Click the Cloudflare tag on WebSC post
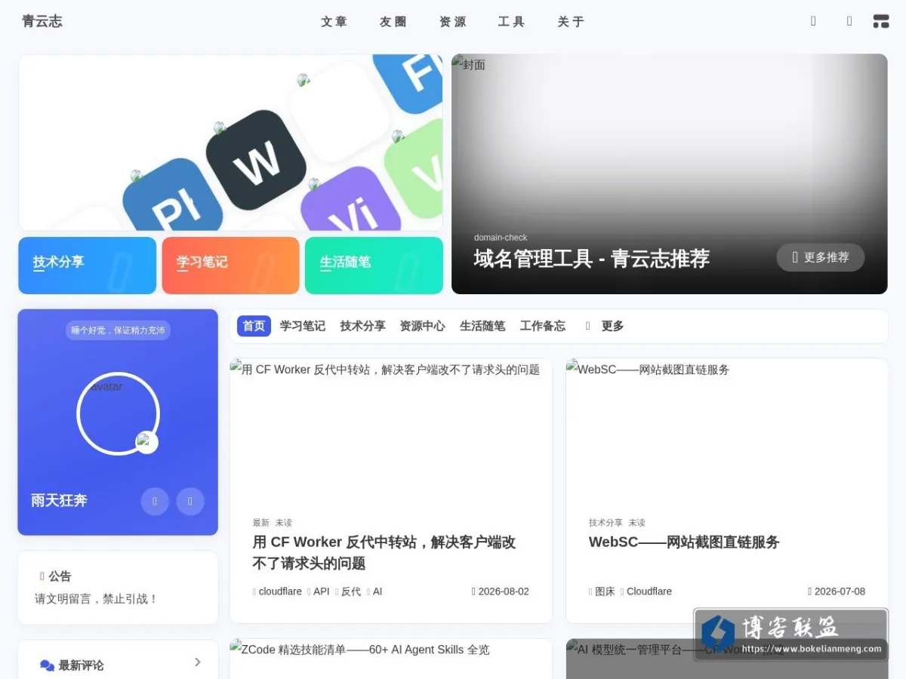This screenshot has height=679, width=906. (x=646, y=591)
